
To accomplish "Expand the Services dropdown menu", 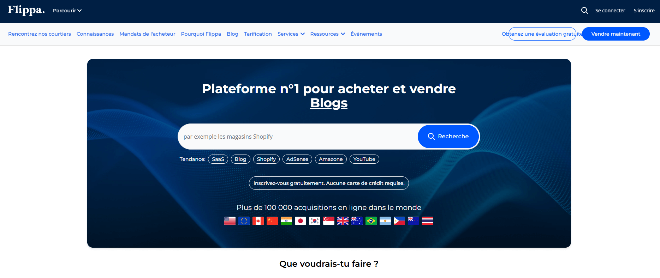I will 291,34.
